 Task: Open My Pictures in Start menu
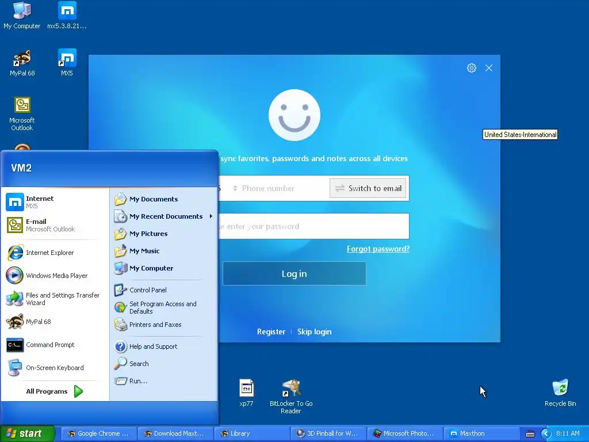tap(163, 234)
